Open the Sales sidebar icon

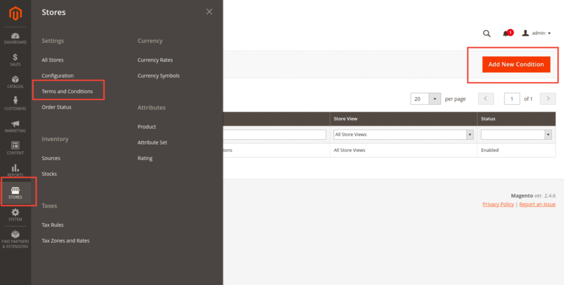[x=15, y=59]
